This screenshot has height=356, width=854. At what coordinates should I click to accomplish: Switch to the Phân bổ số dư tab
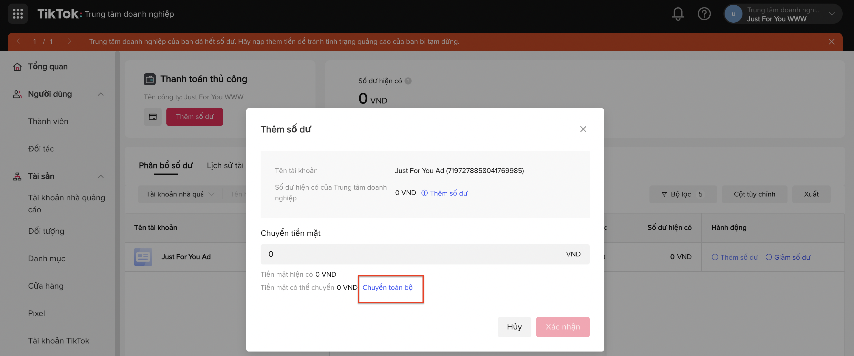tap(165, 165)
